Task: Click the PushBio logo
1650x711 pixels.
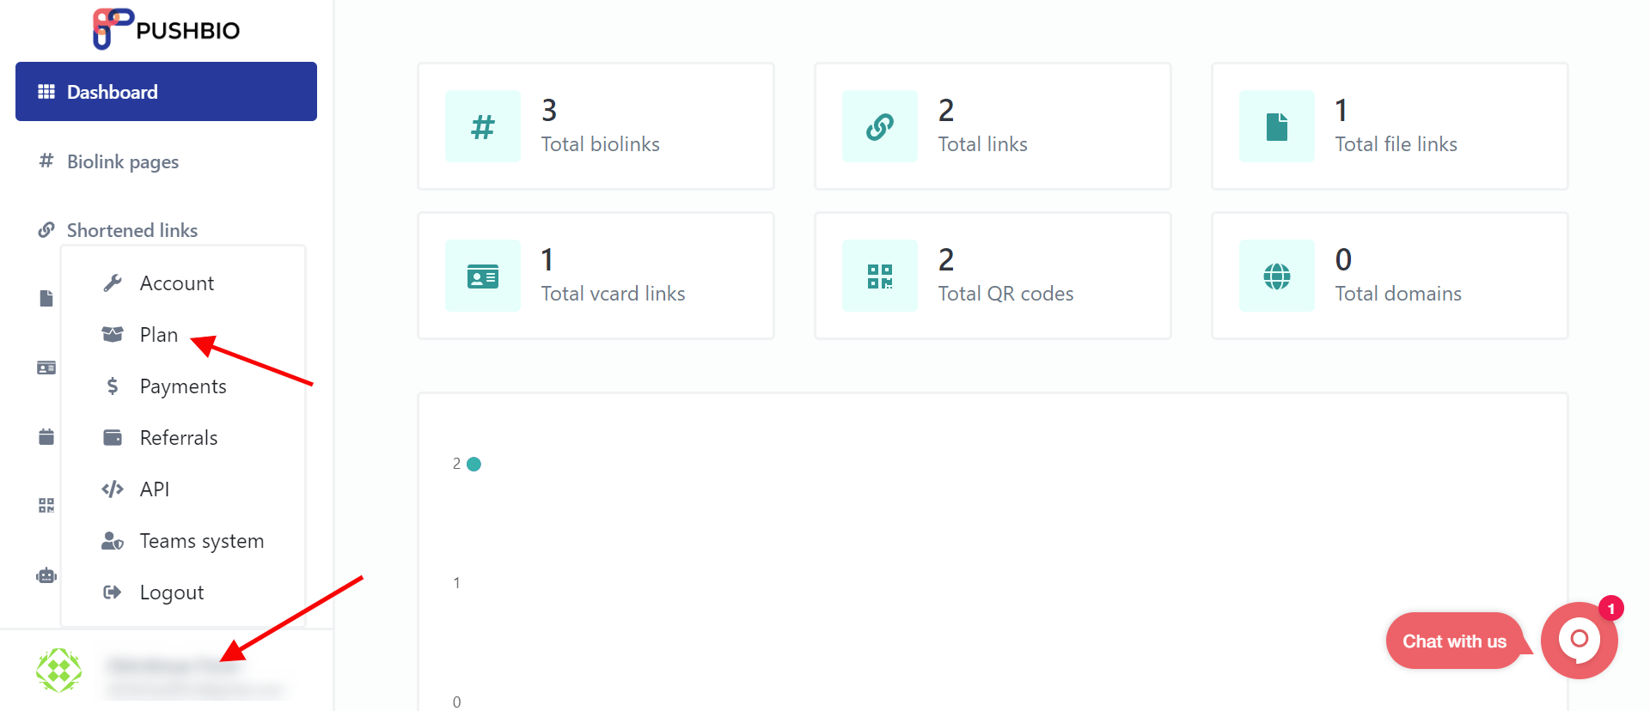Action: tap(166, 29)
